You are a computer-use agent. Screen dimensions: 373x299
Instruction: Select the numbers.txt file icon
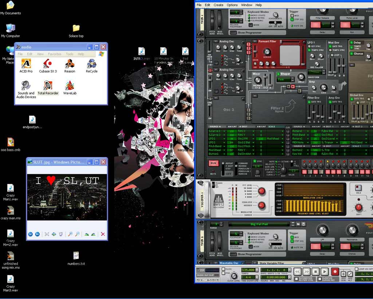[x=76, y=258]
